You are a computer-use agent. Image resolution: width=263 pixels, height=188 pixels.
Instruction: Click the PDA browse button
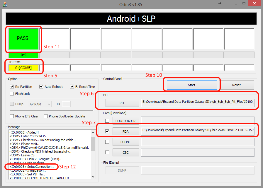pyautogui.click(x=125, y=131)
